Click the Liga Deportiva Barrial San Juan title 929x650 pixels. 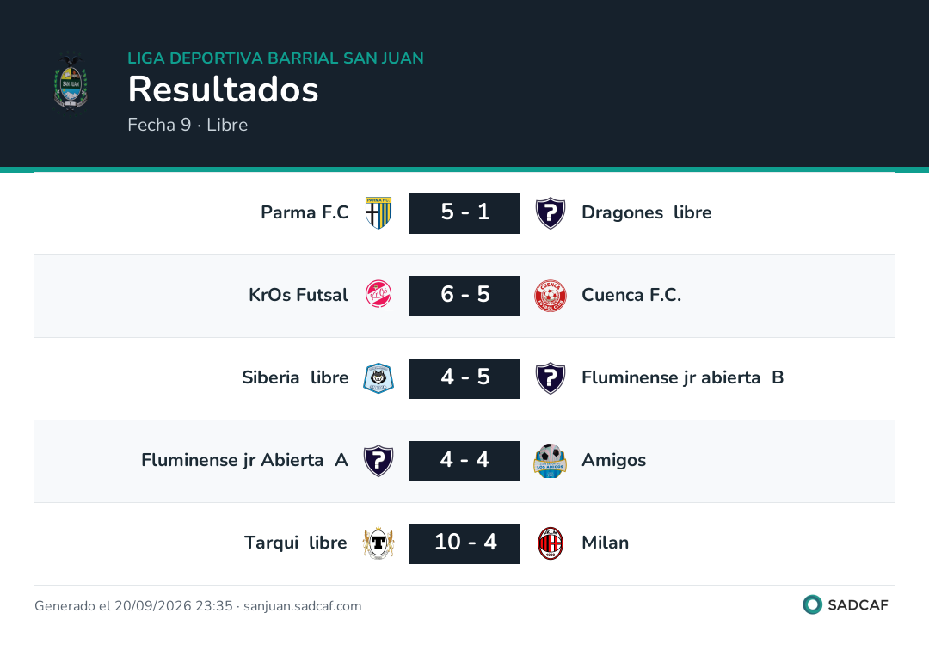coord(275,58)
